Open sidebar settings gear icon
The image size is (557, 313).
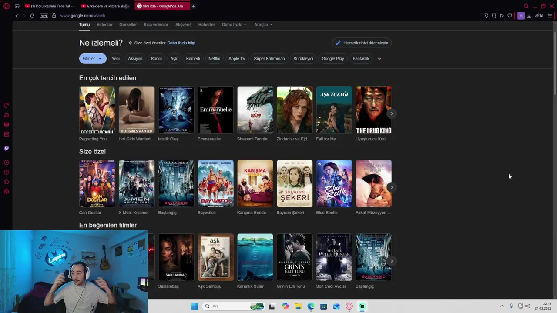point(7,191)
